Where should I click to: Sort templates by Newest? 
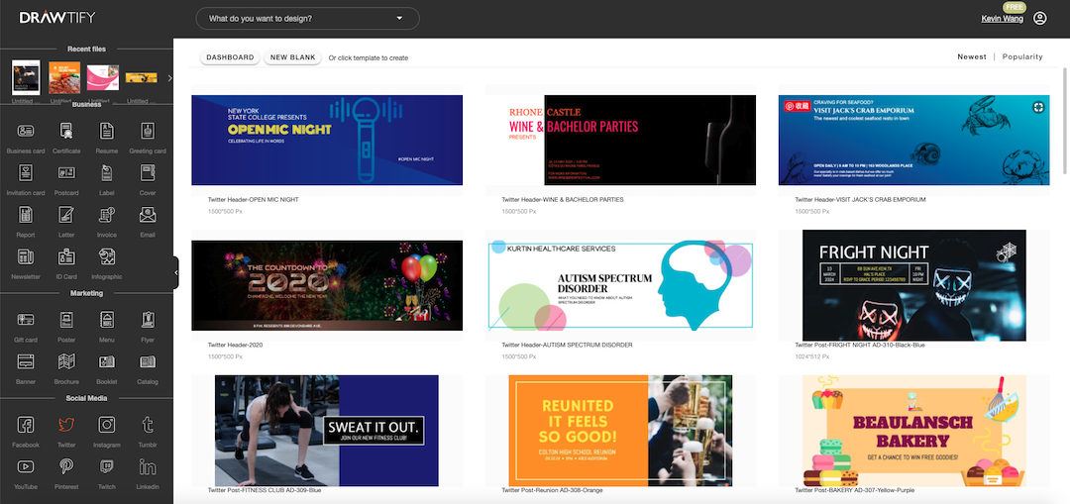972,56
